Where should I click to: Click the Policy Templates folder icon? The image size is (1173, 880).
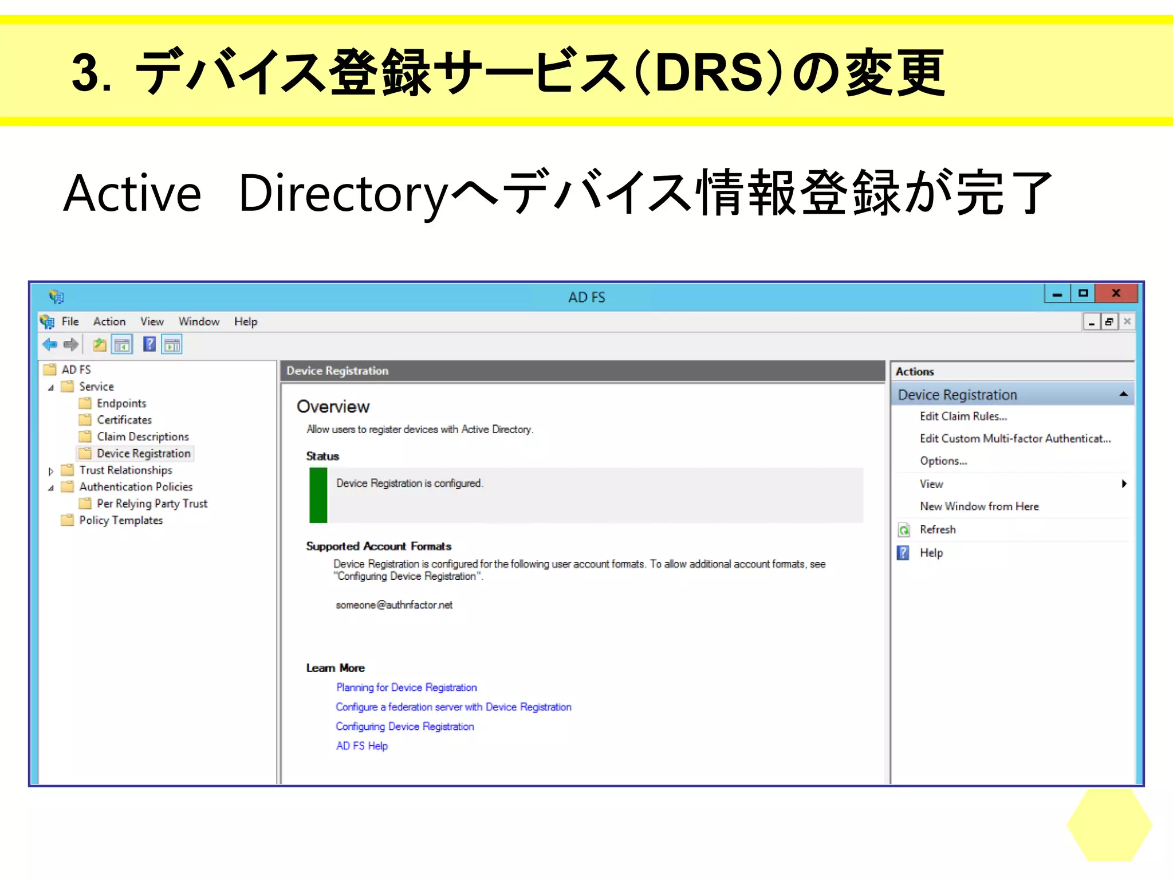point(68,520)
